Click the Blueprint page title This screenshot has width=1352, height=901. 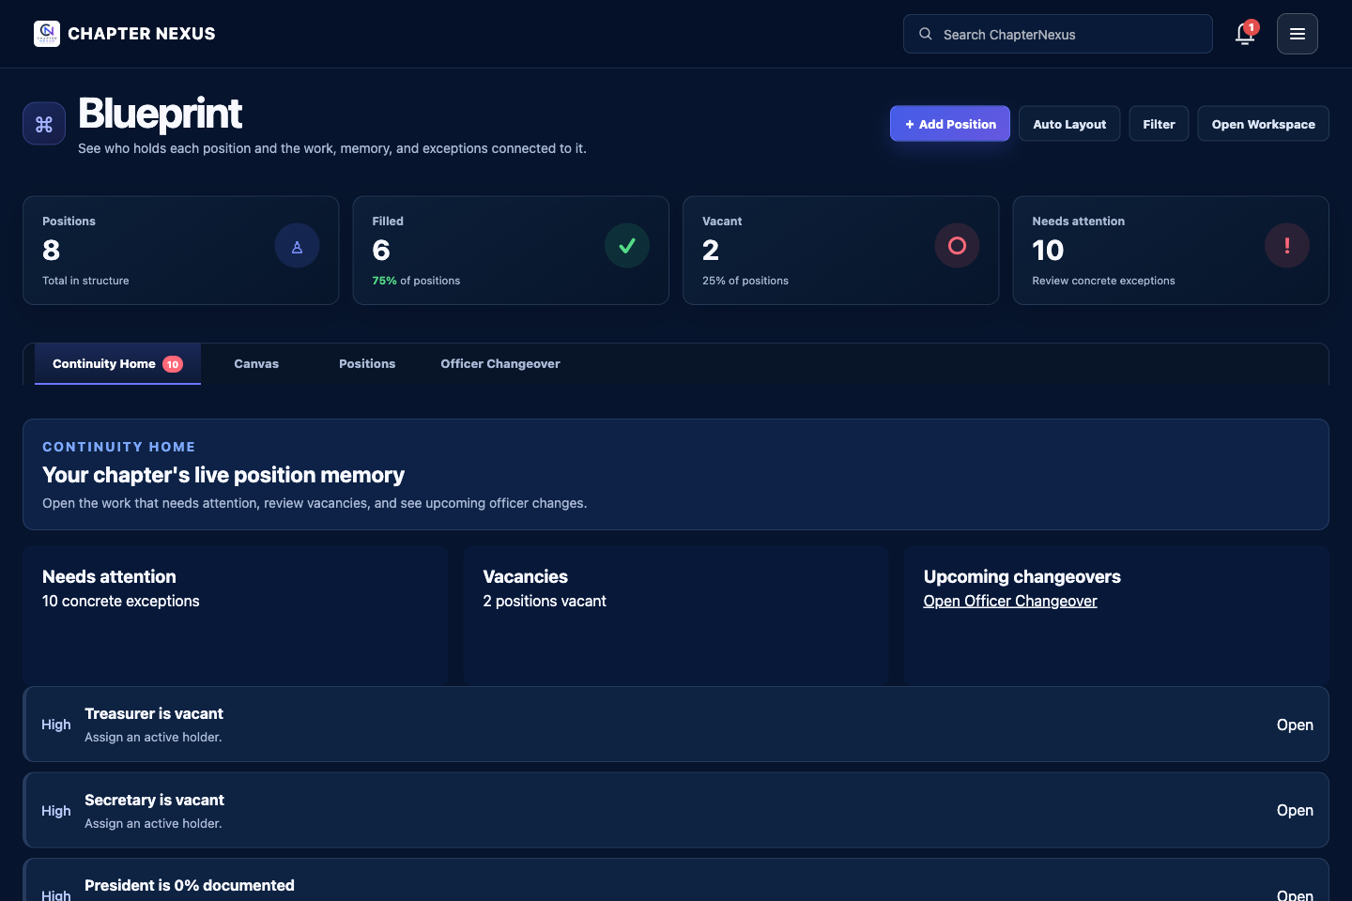[x=161, y=115]
